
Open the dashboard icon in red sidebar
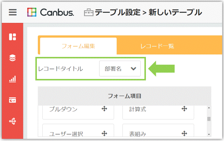click(13, 37)
